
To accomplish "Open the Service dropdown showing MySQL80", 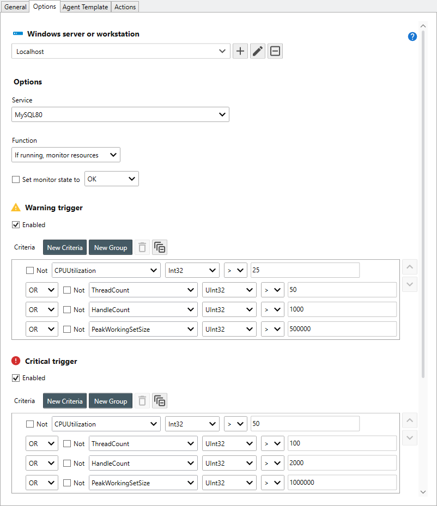I will [x=120, y=114].
